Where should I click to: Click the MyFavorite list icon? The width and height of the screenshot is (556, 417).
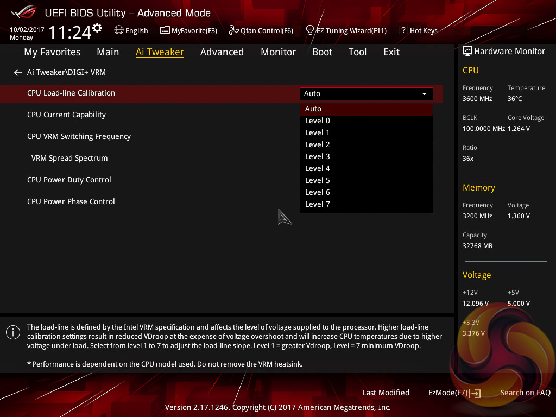[x=165, y=30]
